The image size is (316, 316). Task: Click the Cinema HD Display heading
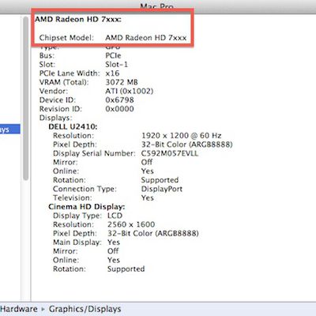pyautogui.click(x=87, y=207)
